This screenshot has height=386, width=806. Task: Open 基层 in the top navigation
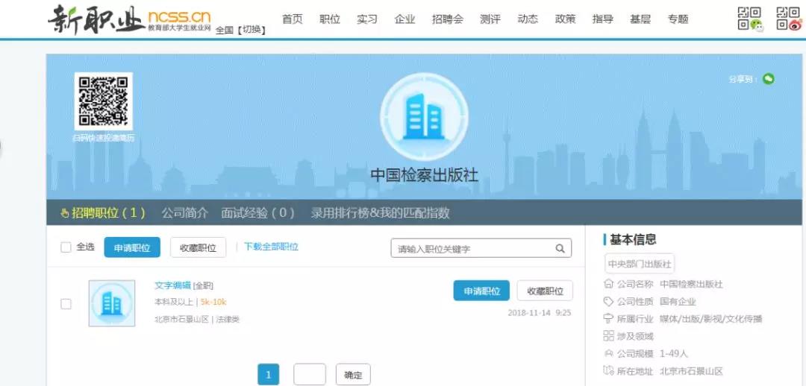(640, 19)
